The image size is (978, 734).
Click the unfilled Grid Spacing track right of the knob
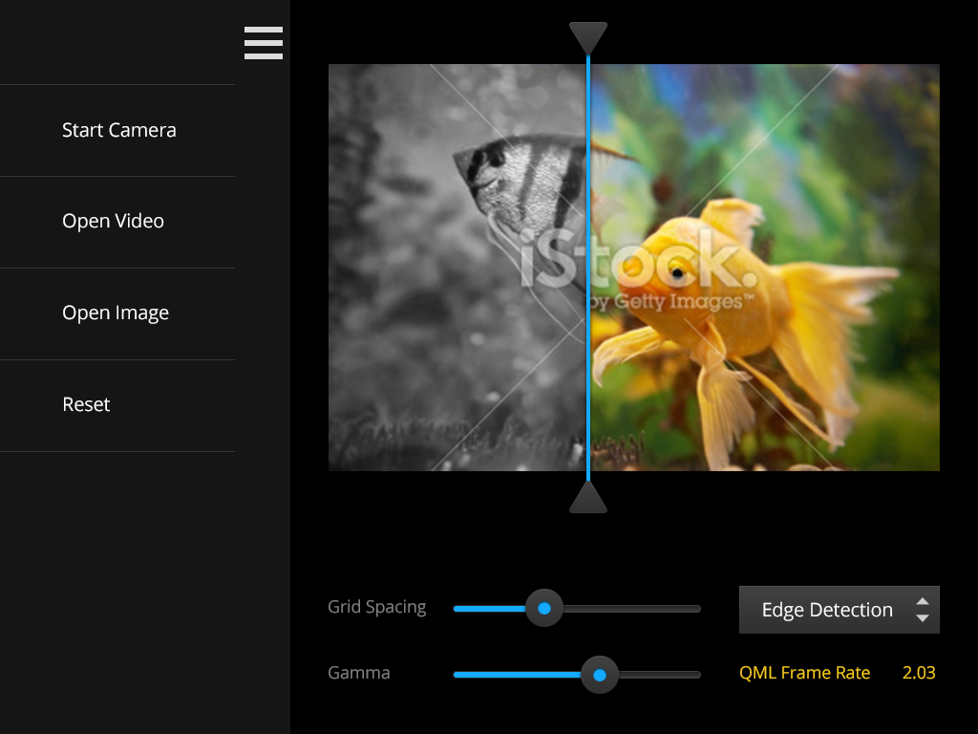tap(630, 608)
